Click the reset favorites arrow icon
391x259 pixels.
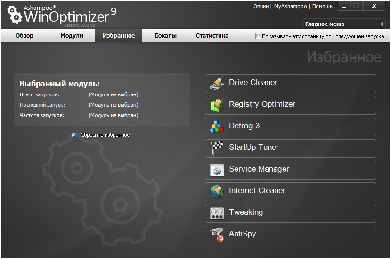pyautogui.click(x=75, y=135)
